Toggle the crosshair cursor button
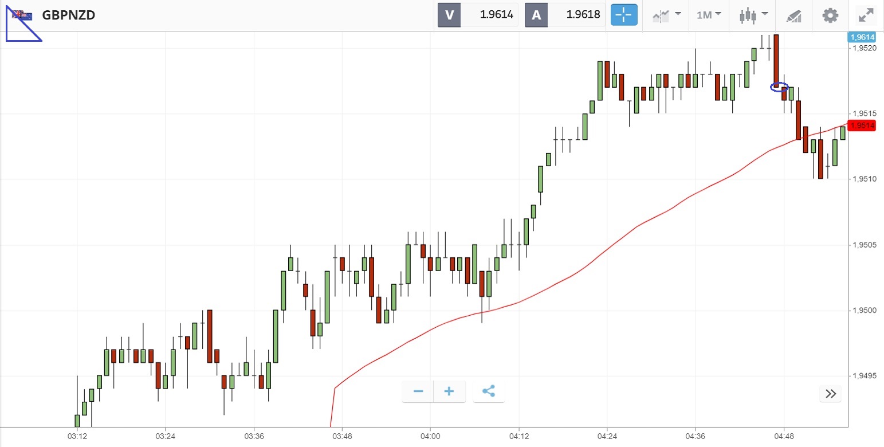This screenshot has width=884, height=447. pos(624,15)
